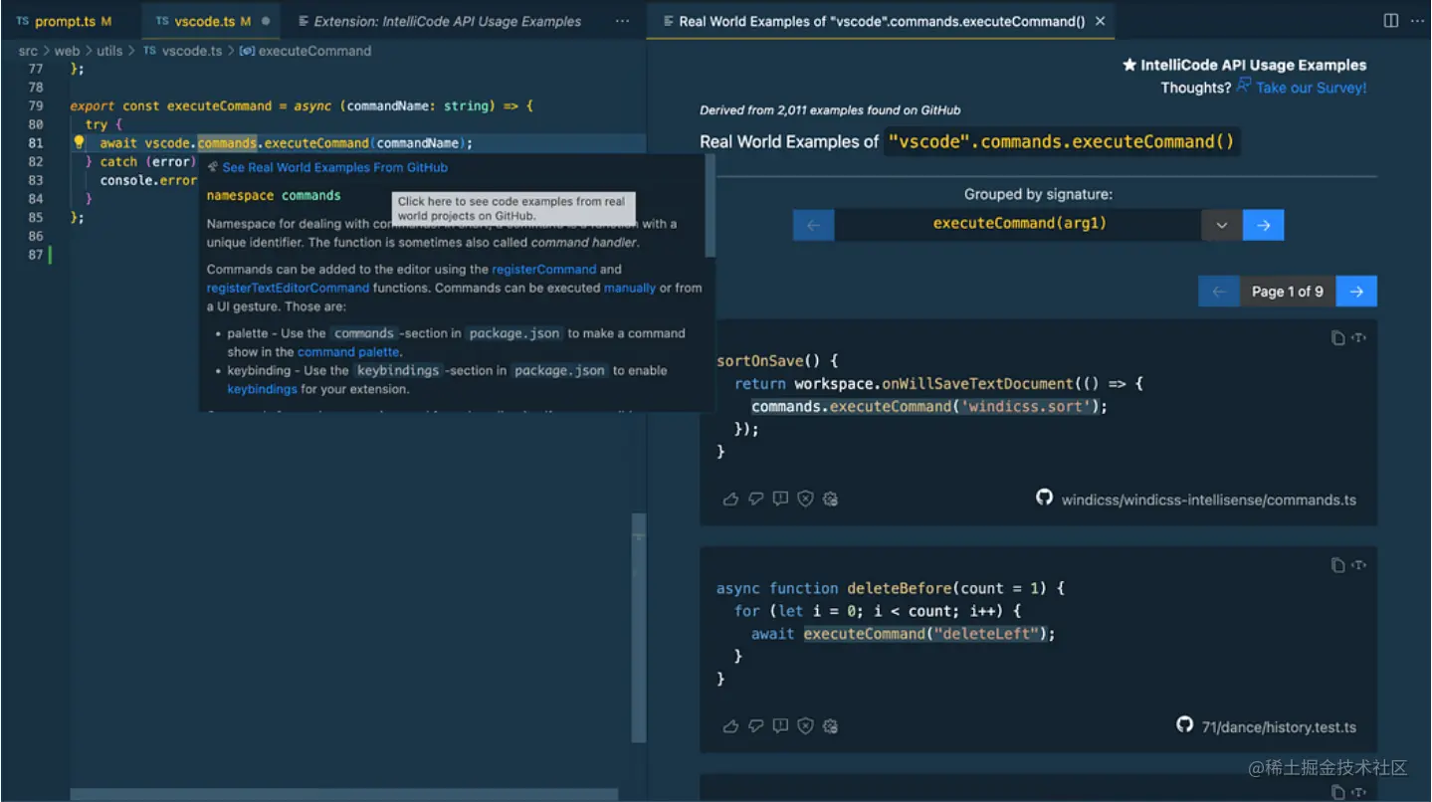Screen dimensions: 1432x802
Task: Open the Extension: IntelliCode API Usage Examples tab
Action: point(439,21)
